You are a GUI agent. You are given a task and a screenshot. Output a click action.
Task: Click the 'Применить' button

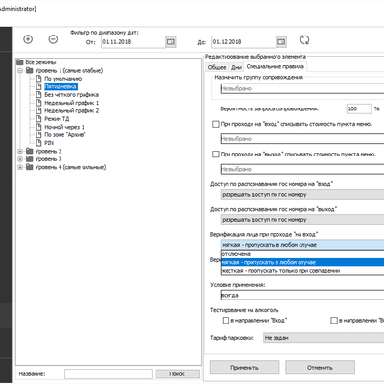[245, 368]
